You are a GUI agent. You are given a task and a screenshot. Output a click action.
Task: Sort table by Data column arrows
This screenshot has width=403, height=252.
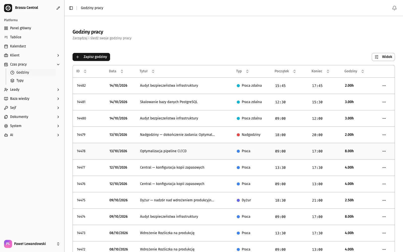[122, 71]
